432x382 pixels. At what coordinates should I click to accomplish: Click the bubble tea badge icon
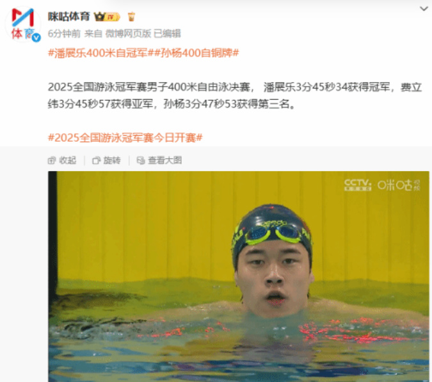point(131,17)
